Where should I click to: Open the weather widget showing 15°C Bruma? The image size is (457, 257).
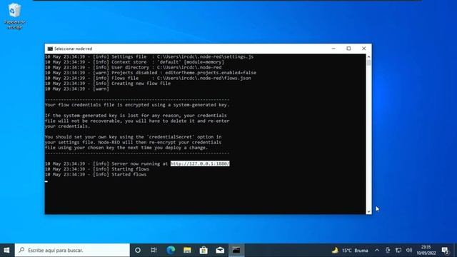pyautogui.click(x=350, y=251)
